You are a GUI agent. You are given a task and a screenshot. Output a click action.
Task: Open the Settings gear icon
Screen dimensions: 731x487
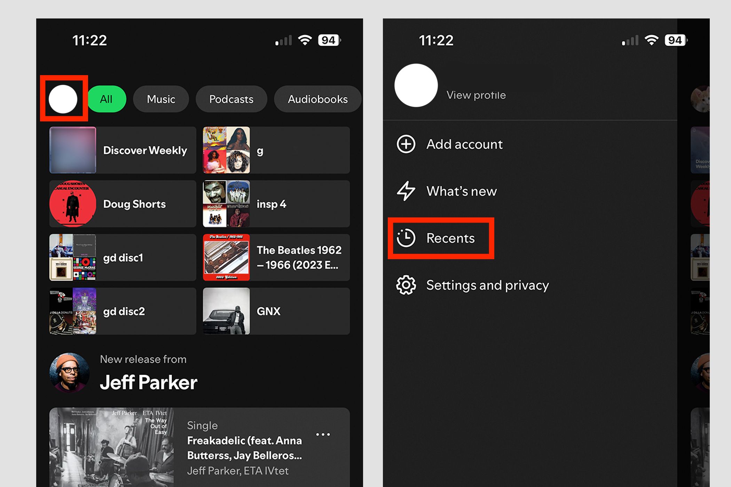click(x=406, y=285)
